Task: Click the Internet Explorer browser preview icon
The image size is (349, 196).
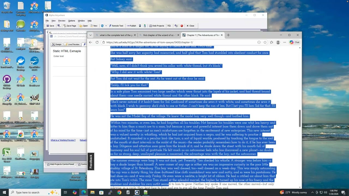Action: point(102,26)
